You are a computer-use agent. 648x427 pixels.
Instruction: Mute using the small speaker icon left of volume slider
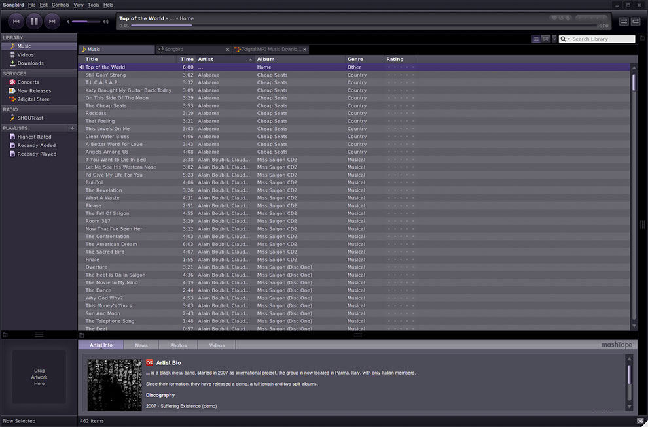tap(68, 22)
